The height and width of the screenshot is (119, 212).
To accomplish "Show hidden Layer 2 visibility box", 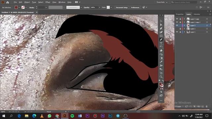I will point(177,29).
